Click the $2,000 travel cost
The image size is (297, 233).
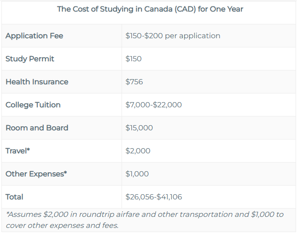[138, 151]
